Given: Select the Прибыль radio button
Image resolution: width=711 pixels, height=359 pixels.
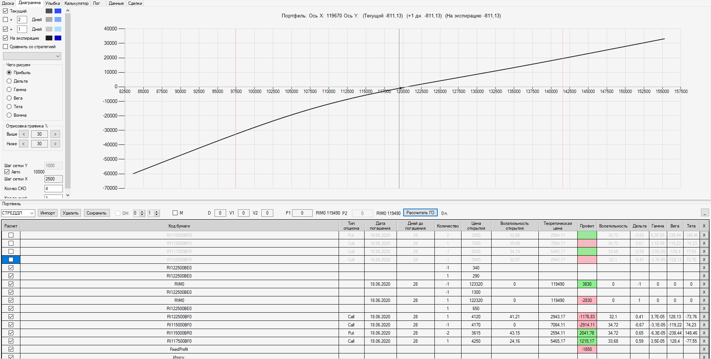Looking at the screenshot, I should point(9,73).
